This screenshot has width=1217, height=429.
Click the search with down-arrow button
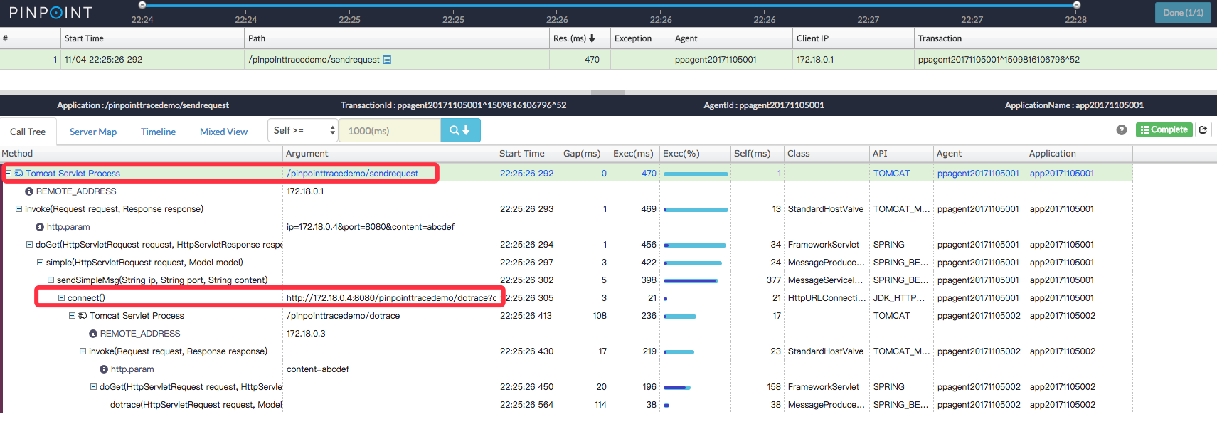460,130
